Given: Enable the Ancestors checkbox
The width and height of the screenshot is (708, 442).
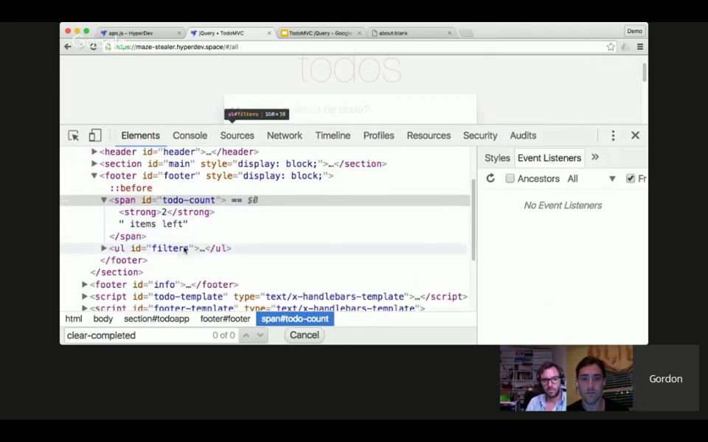Looking at the screenshot, I should [510, 178].
